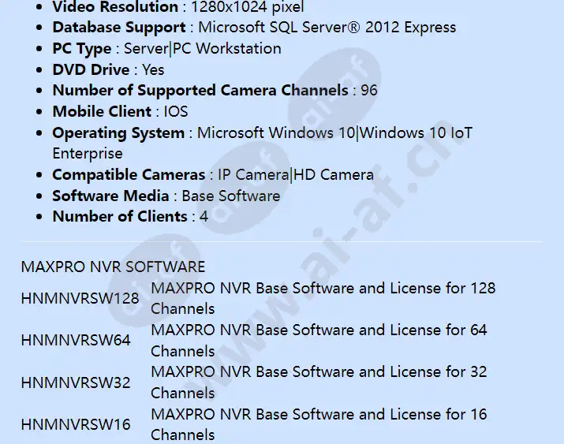Click the Operating System spec label
Screen dimensions: 564x444
pyautogui.click(x=118, y=132)
